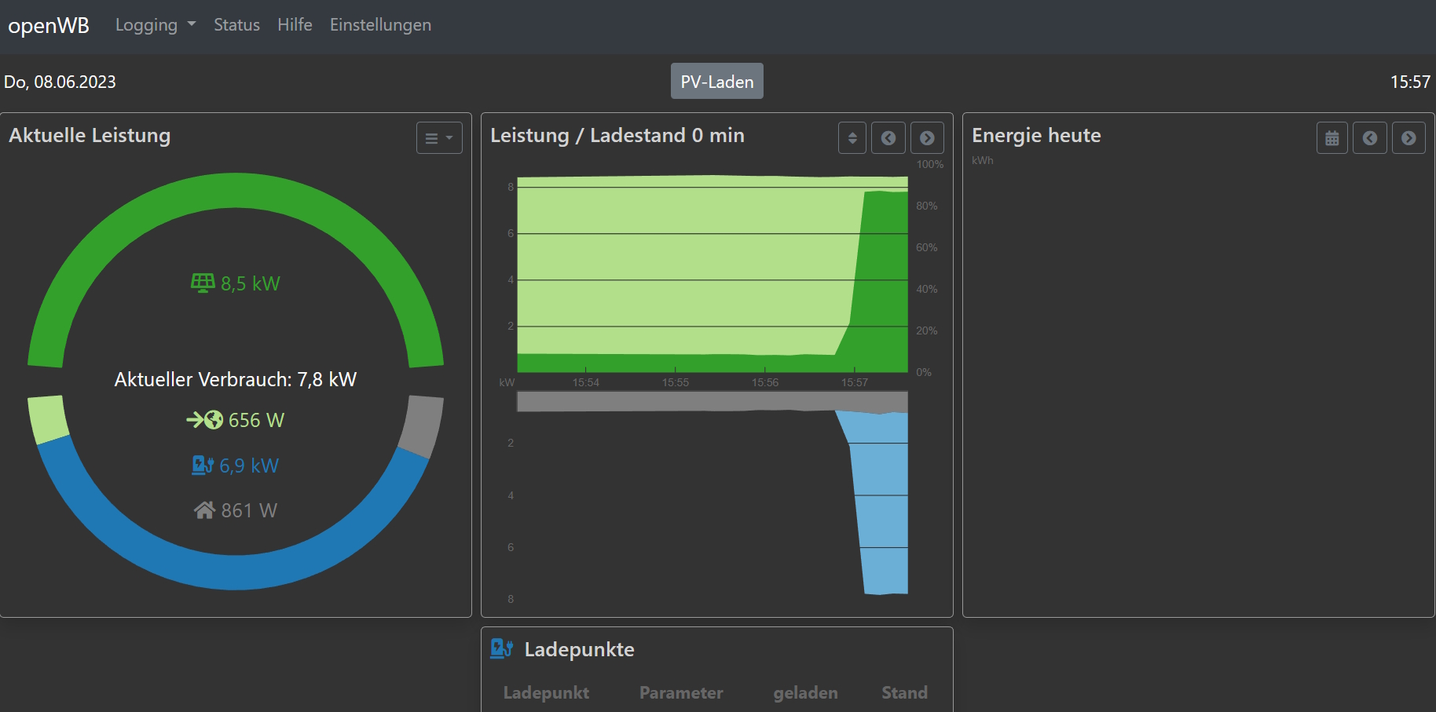Expand the Aktuelle Leistung list menu

439,138
